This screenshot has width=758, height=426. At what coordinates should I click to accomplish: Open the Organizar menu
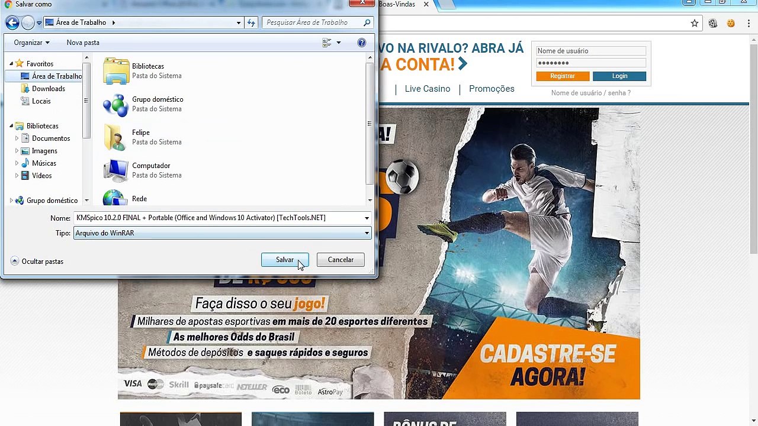(x=31, y=43)
